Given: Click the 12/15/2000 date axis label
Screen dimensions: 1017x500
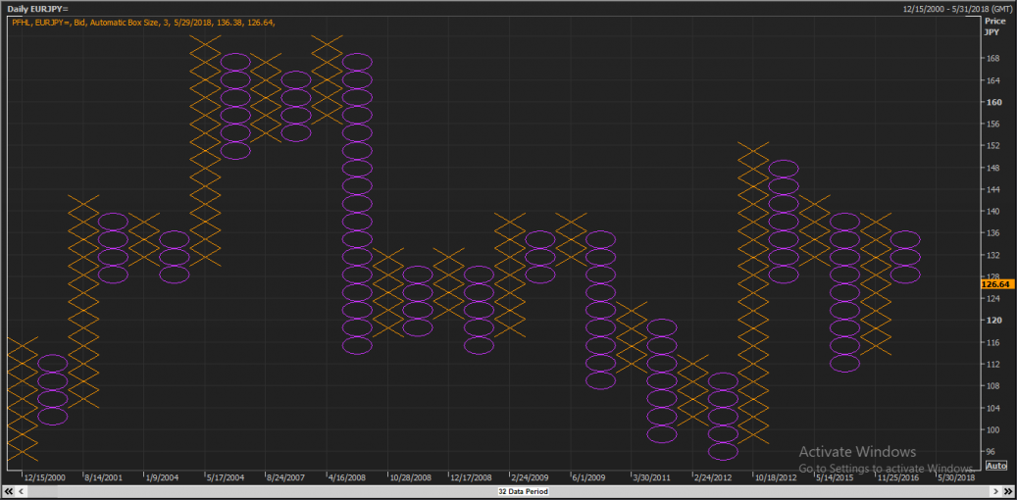Looking at the screenshot, I should click(x=44, y=477).
